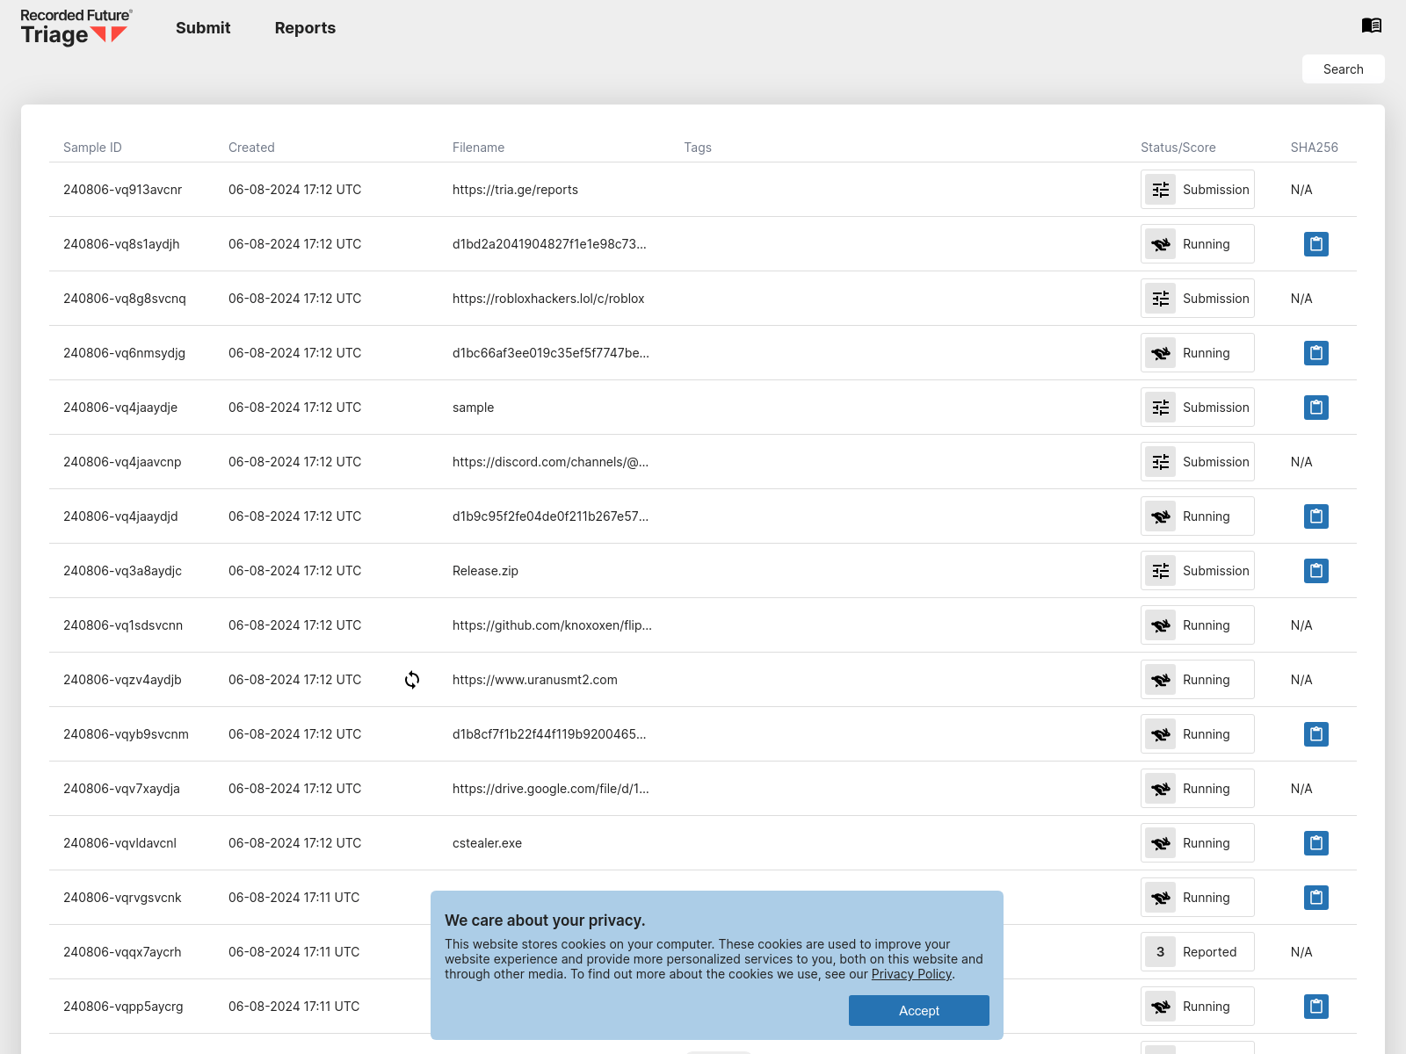Image resolution: width=1406 pixels, height=1054 pixels.
Task: Click score 3 badge on 240806-vqqx7aycrh row
Action: pos(1160,952)
